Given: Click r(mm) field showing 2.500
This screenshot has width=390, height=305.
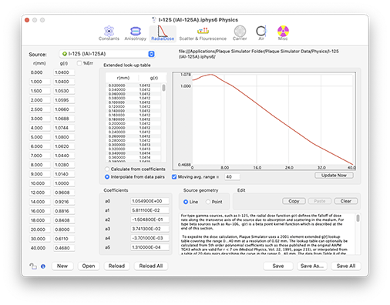Looking at the screenshot, I should (x=39, y=109).
